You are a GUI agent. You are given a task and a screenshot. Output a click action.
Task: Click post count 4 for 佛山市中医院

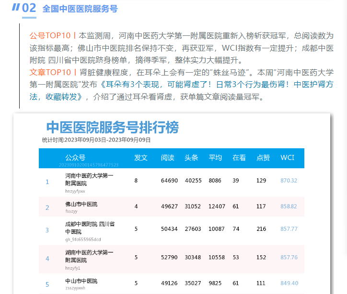click(136, 207)
